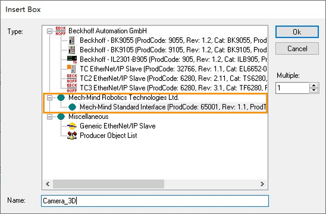Select TC2 EtherNet/IP Slave entry
The image size is (326, 214).
click(173, 78)
